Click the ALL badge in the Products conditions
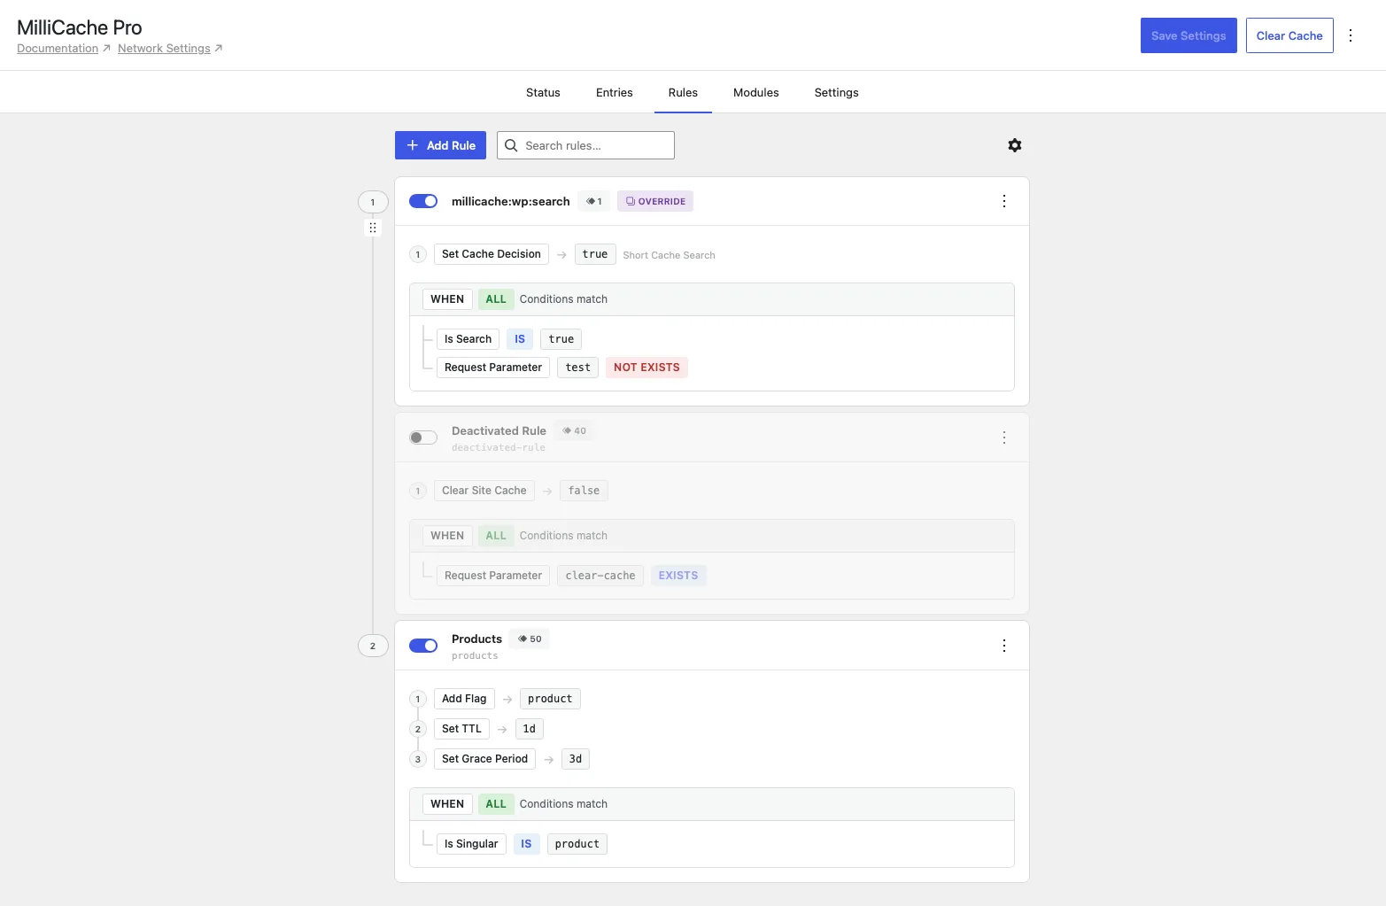 [496, 804]
